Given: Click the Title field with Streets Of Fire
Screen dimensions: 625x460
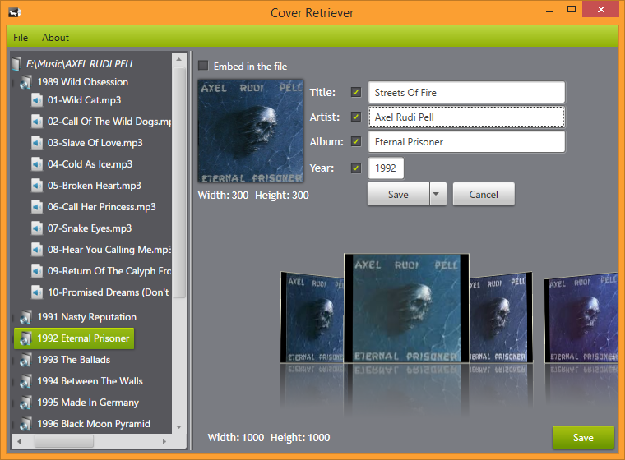Looking at the screenshot, I should (466, 92).
